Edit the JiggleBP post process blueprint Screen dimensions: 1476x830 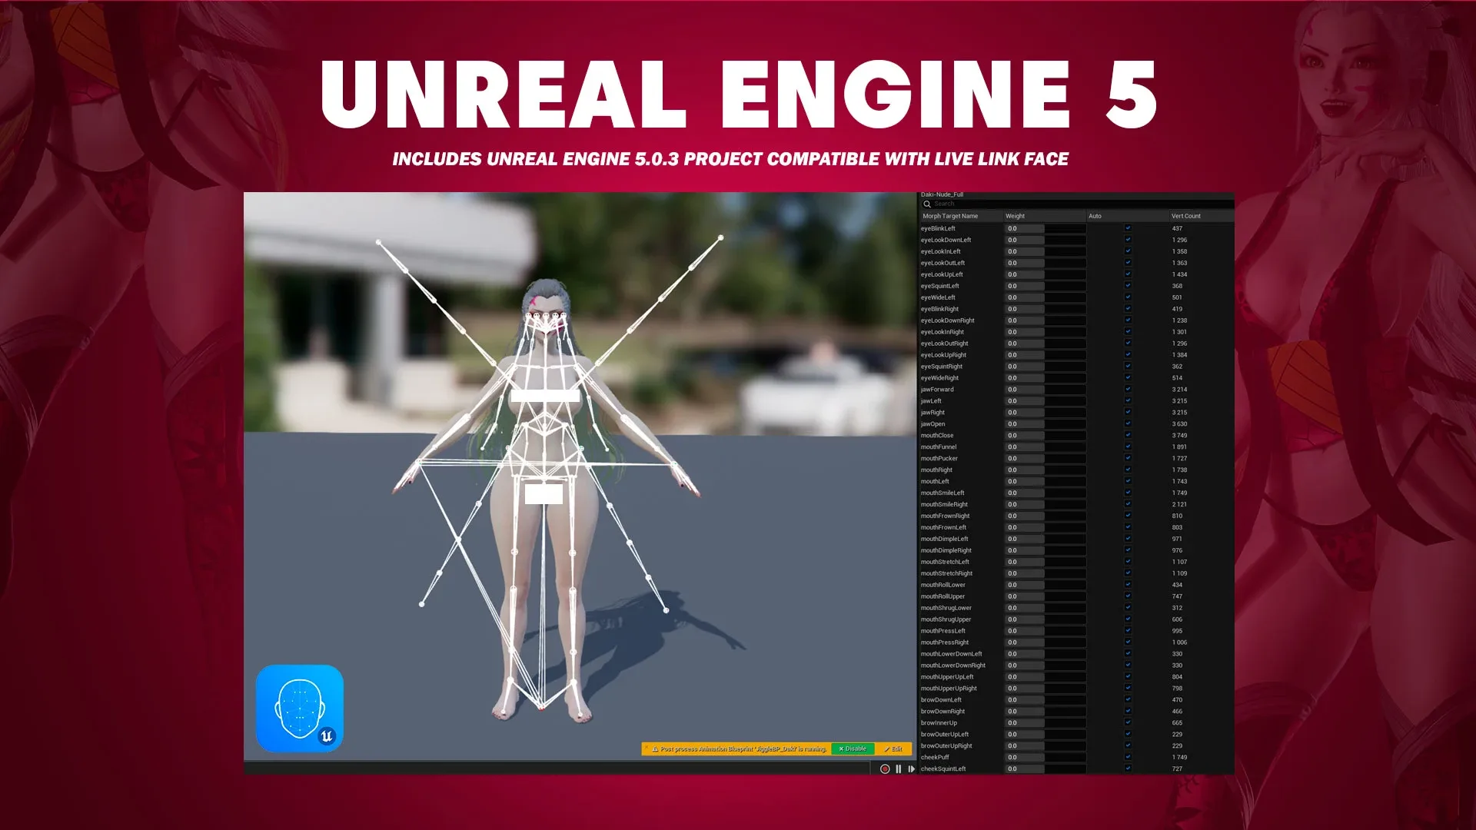pos(893,749)
